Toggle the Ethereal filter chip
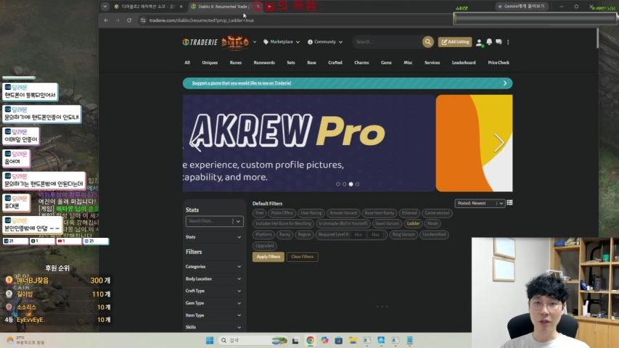 point(409,213)
